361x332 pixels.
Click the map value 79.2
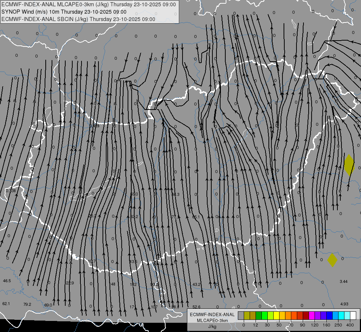(x=27, y=304)
